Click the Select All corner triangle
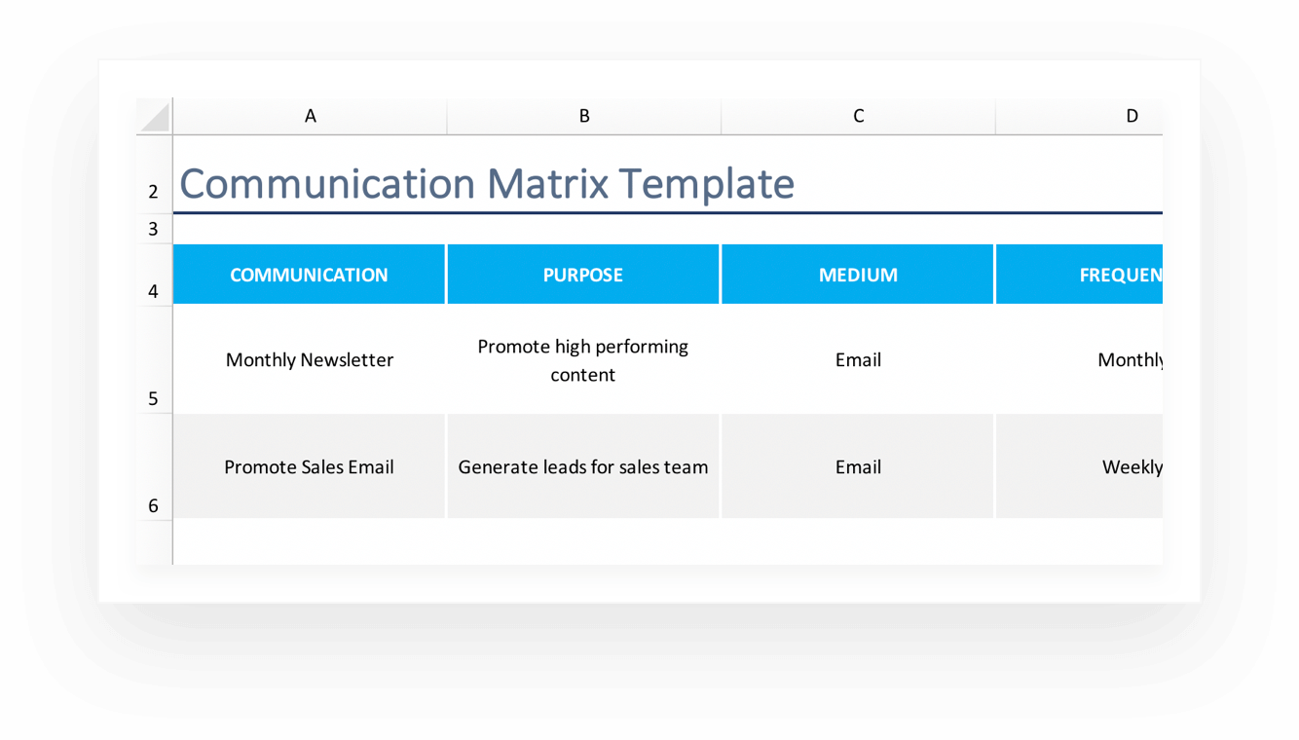The width and height of the screenshot is (1299, 740). pos(153,115)
